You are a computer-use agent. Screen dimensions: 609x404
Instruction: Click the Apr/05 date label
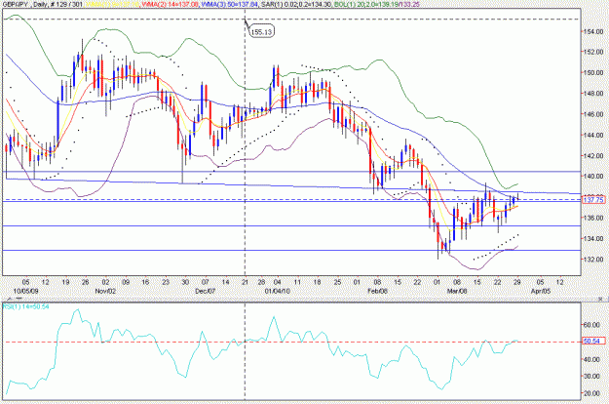540,291
